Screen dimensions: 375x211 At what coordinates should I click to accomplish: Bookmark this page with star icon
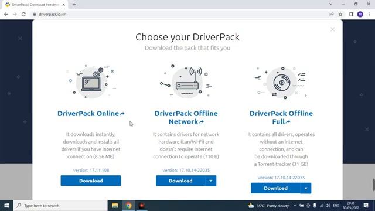340,14
